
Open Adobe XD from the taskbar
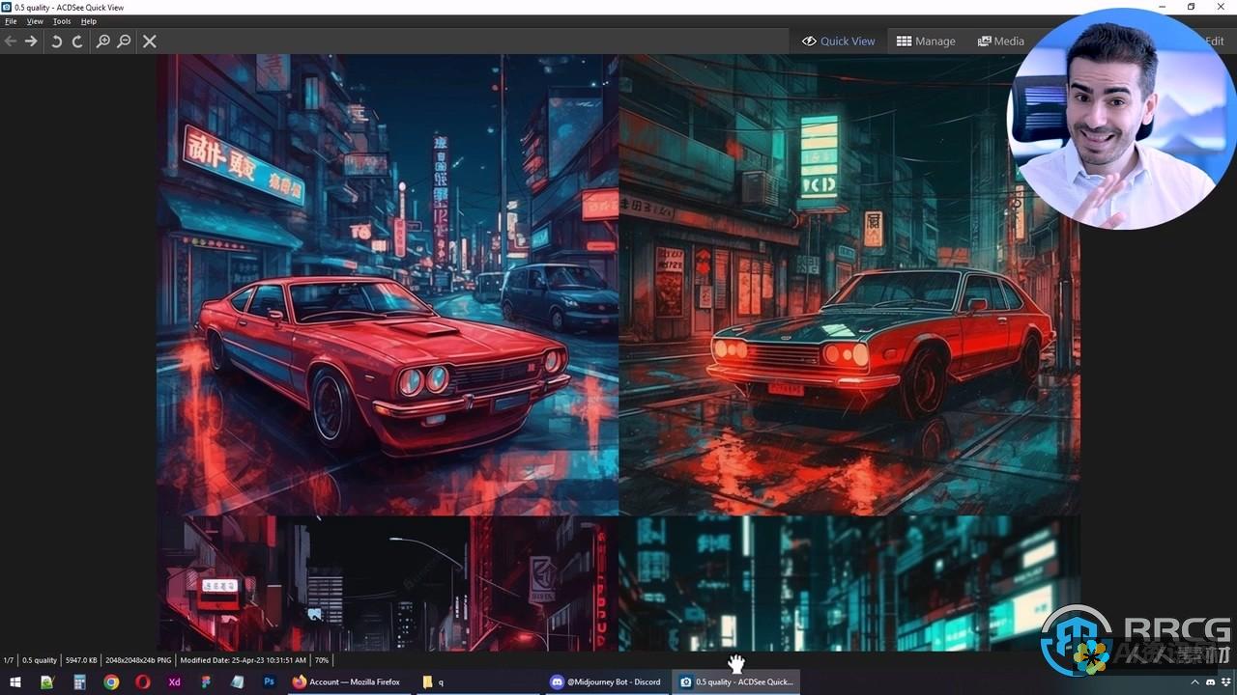(x=174, y=681)
